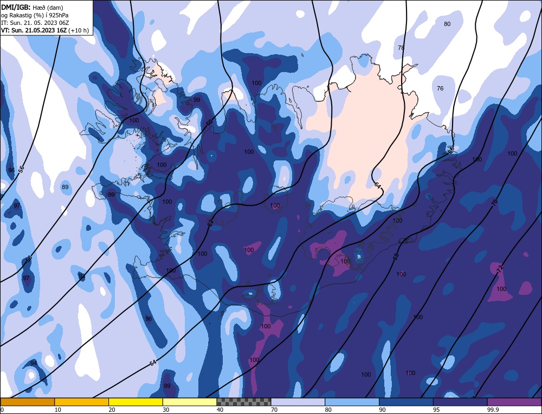This screenshot has width=542, height=414.
Task: Click the gray checkered 40–70 legend swatch
Action: (x=244, y=402)
